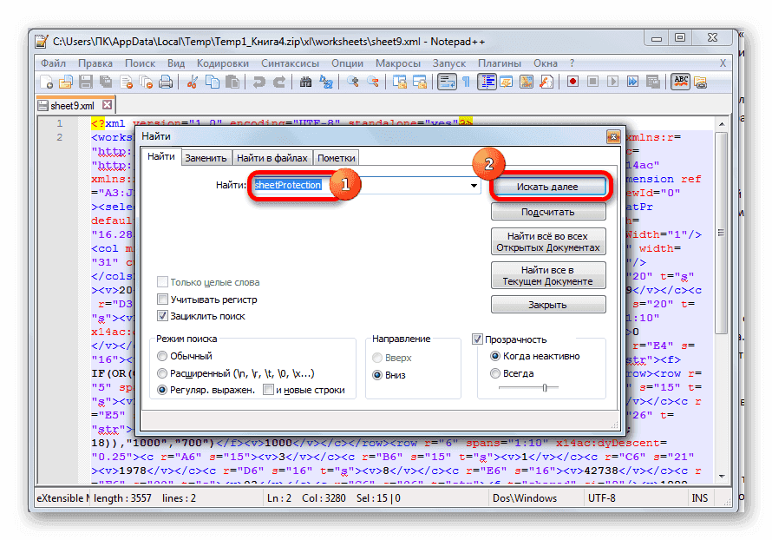Play the recorded macro

tap(612, 81)
